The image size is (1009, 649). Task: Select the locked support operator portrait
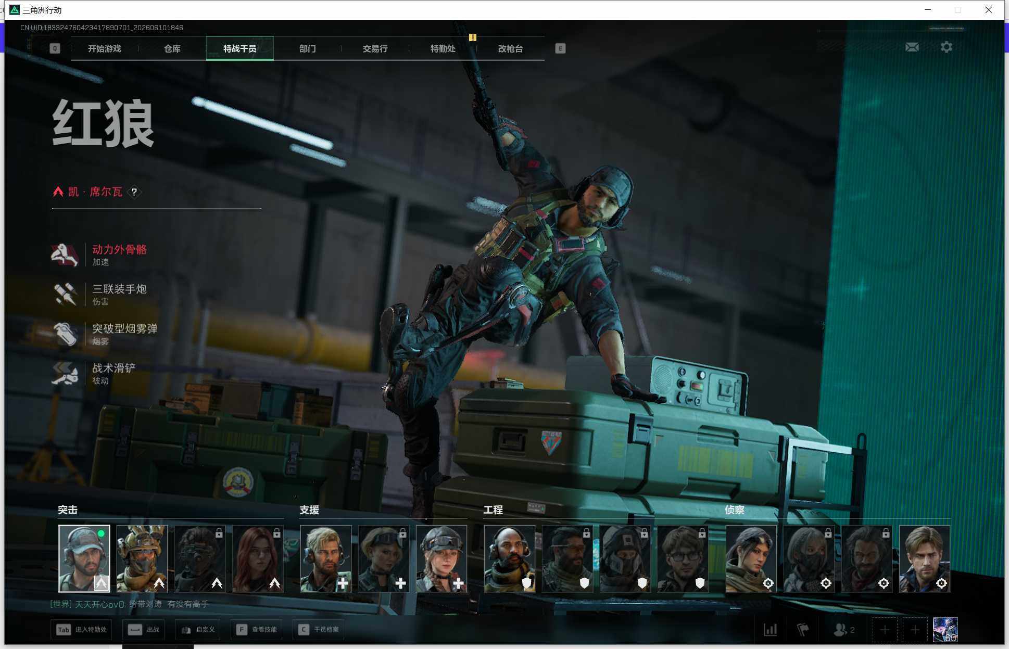tap(384, 558)
